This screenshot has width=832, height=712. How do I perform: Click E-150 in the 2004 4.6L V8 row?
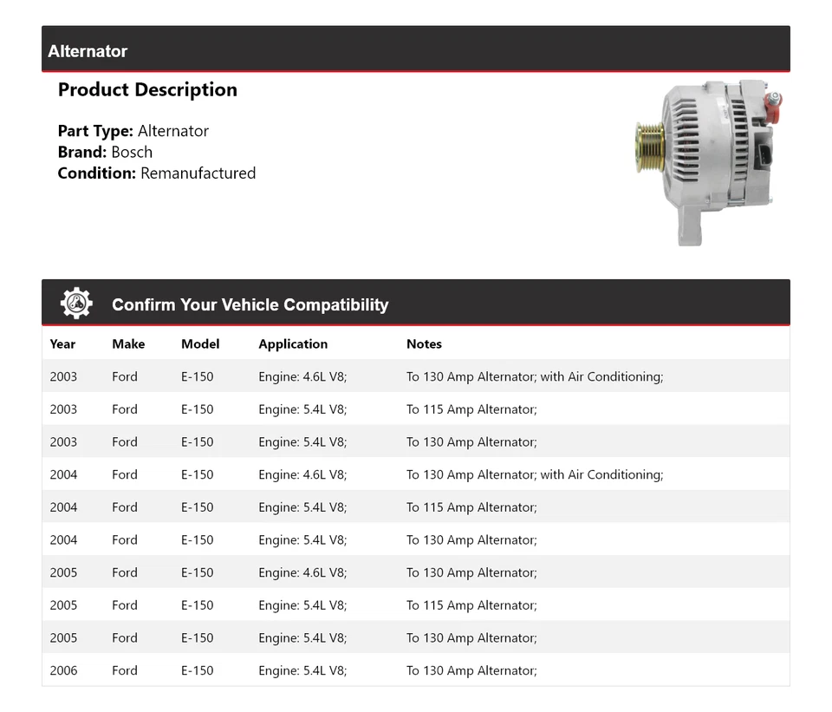point(198,474)
